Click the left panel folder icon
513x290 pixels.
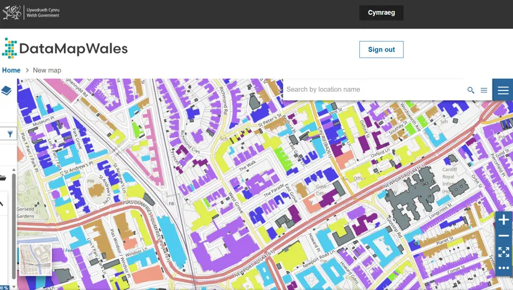coord(3,178)
